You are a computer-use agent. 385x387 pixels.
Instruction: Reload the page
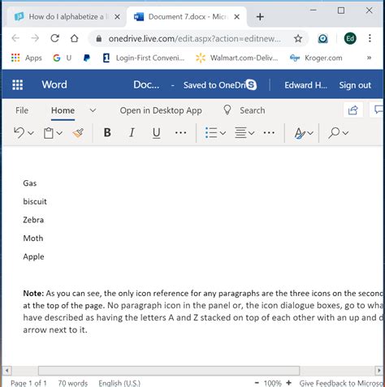pos(55,38)
